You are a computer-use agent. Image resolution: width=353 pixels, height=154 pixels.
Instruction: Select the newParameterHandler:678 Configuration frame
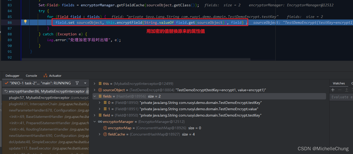click(x=45, y=110)
